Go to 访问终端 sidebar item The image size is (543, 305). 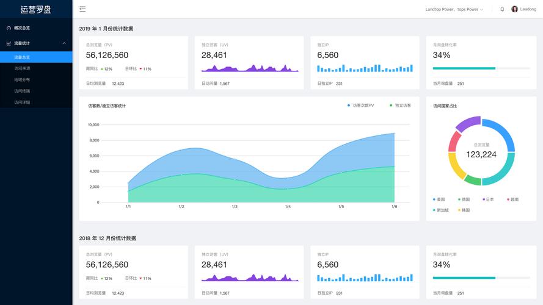pyautogui.click(x=22, y=91)
